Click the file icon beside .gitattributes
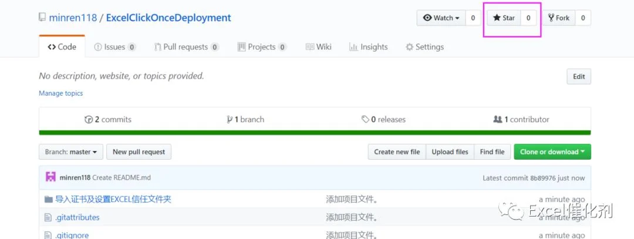 [48, 218]
